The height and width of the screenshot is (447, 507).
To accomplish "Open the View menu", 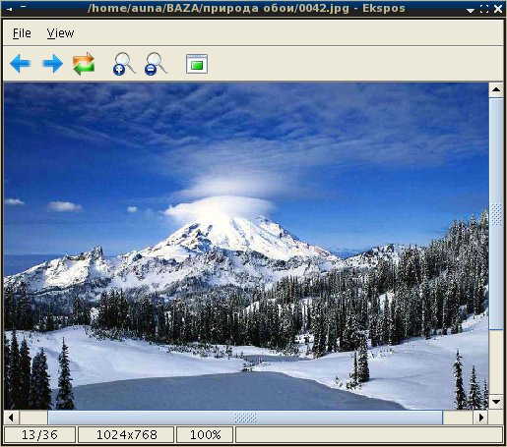I will pos(60,33).
